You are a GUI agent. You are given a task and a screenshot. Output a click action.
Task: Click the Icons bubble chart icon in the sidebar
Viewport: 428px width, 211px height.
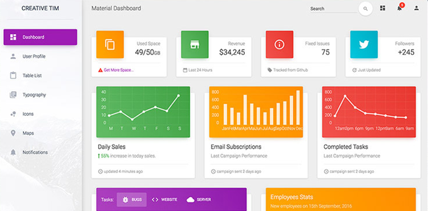13,114
